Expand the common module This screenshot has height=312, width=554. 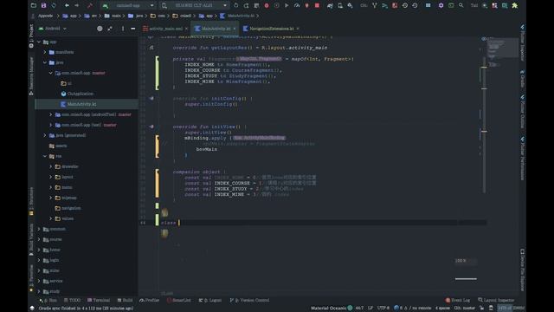point(39,229)
